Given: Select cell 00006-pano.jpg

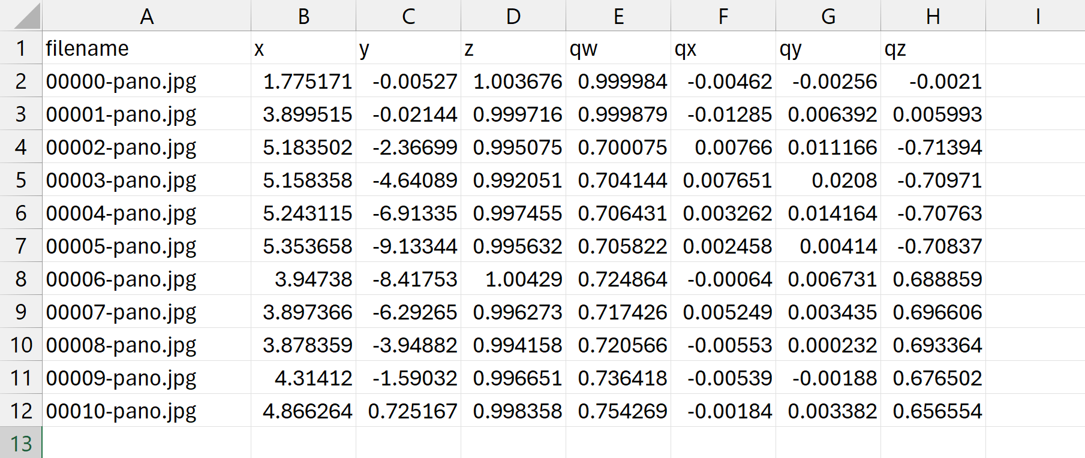Looking at the screenshot, I should click(x=146, y=278).
